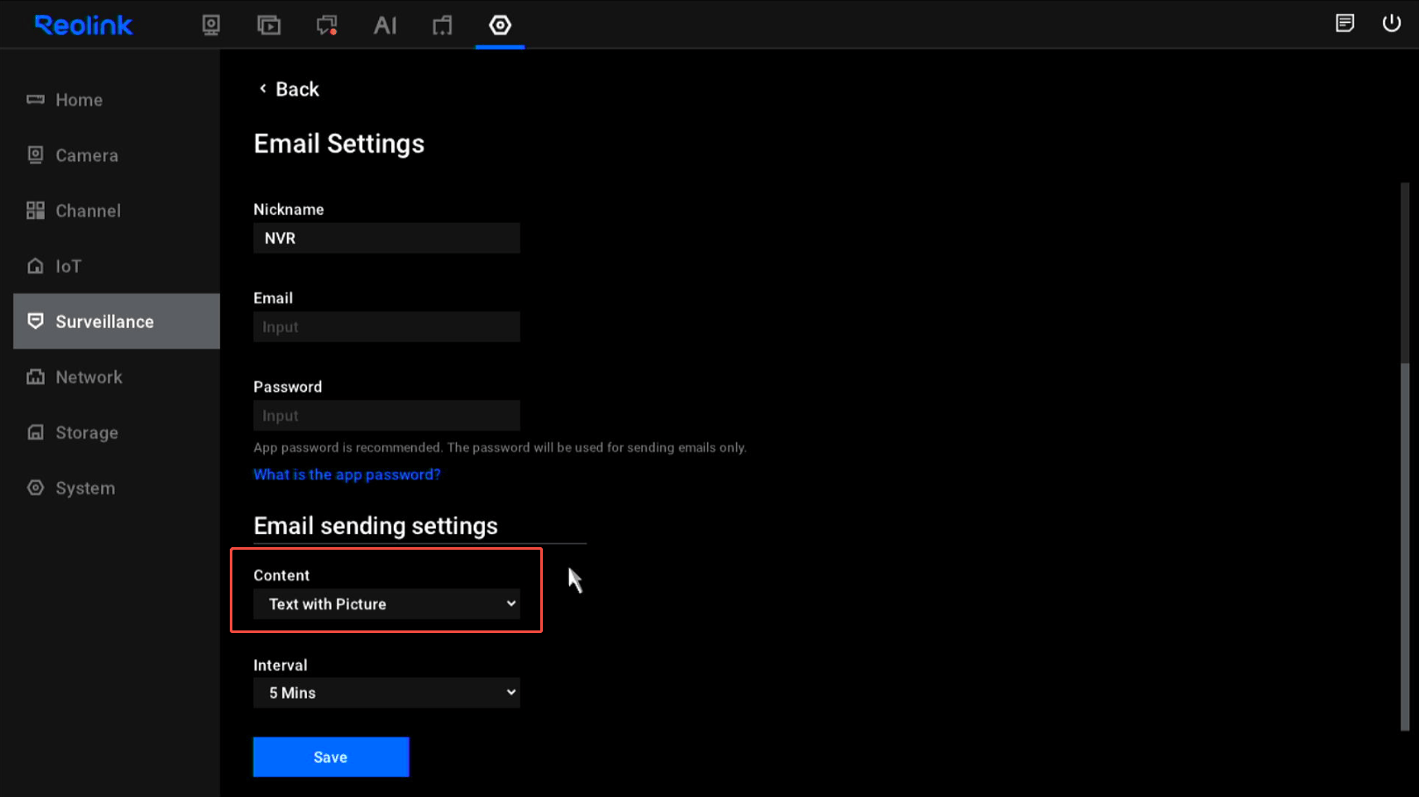1419x797 pixels.
Task: Open System section in the sidebar
Action: [116, 487]
